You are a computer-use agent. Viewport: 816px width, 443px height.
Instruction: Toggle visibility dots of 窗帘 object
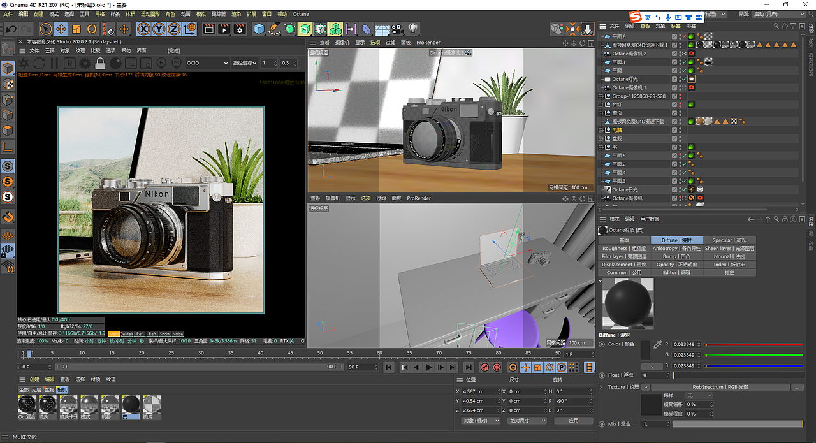click(680, 113)
